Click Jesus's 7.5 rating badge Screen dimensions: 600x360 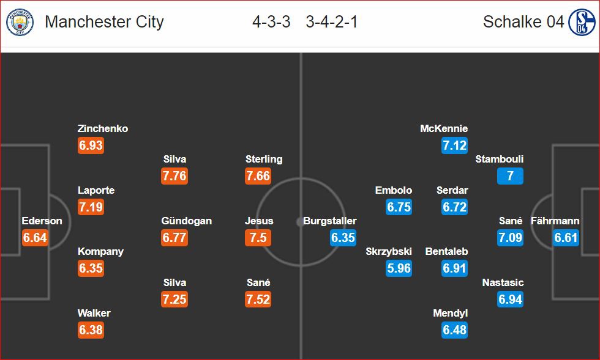coord(258,237)
